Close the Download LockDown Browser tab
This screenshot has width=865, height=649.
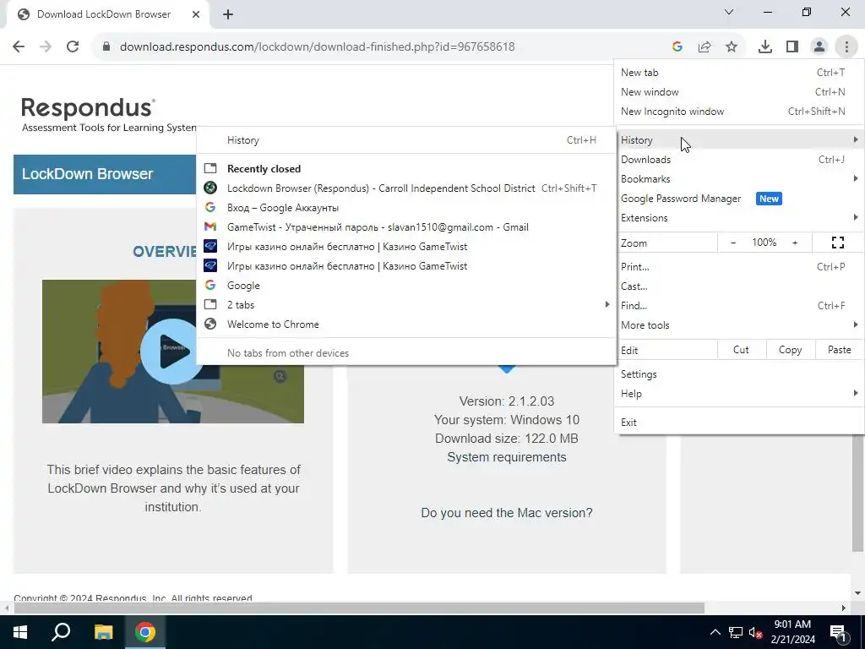tap(196, 14)
